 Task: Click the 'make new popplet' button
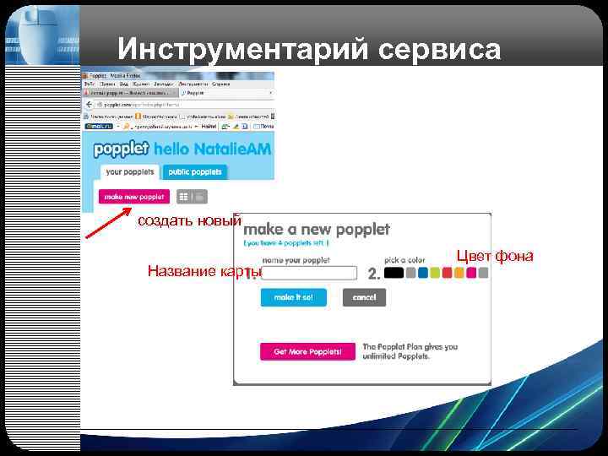click(134, 197)
